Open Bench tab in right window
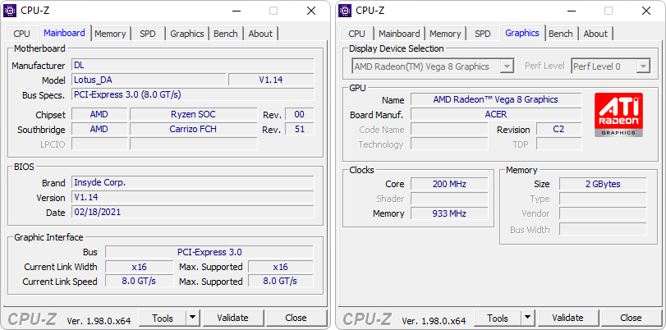The height and width of the screenshot is (330, 666). pyautogui.click(x=561, y=34)
